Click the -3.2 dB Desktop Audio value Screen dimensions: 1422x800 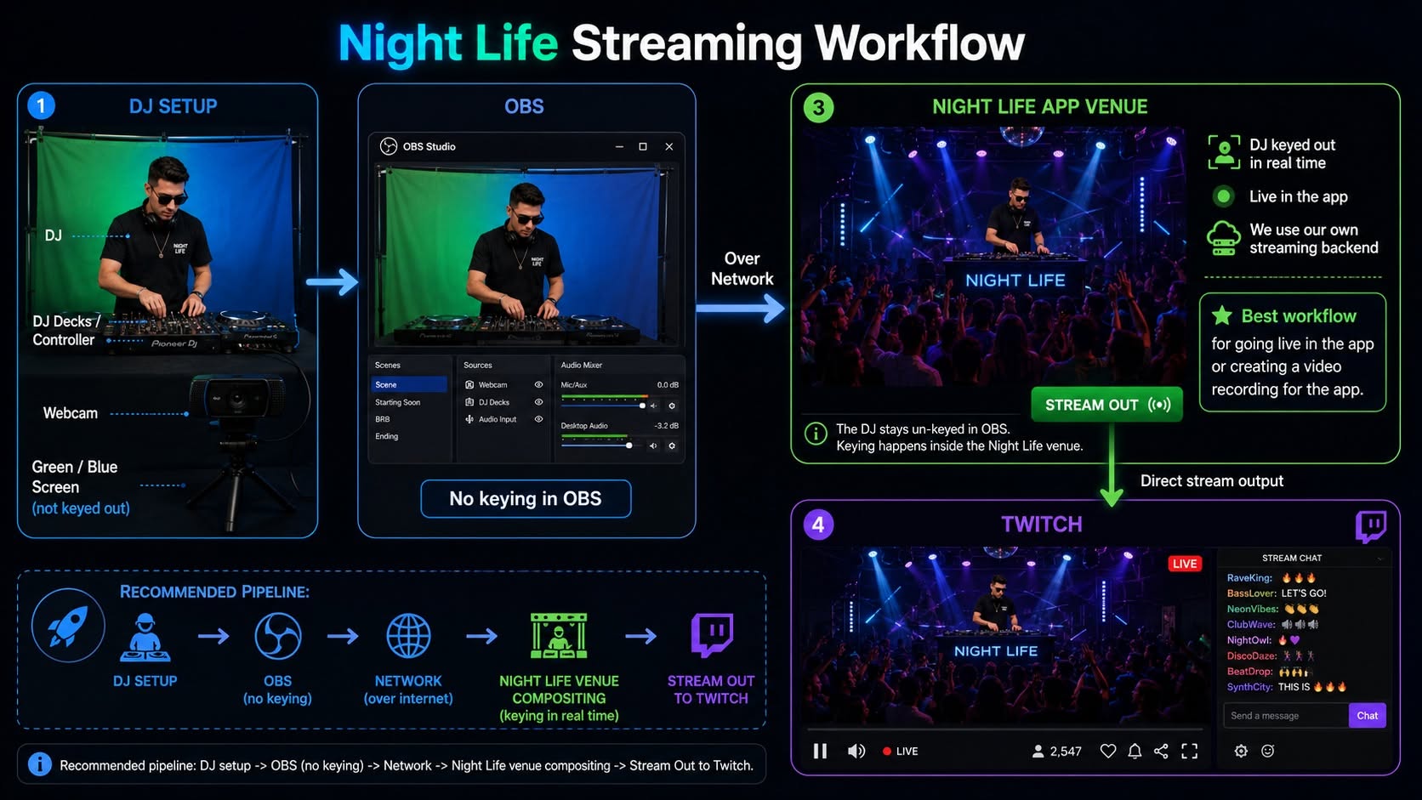pyautogui.click(x=667, y=425)
